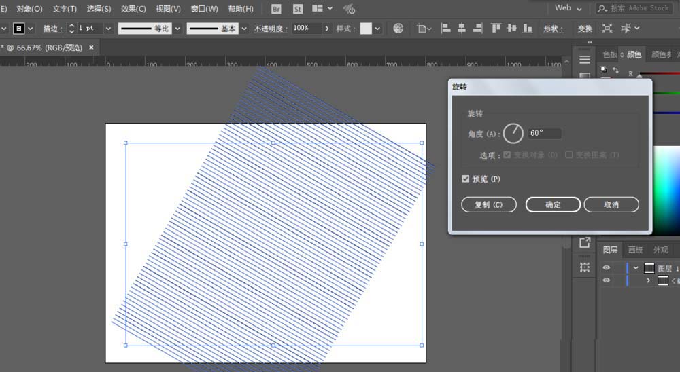The image size is (680, 372).
Task: Open the stroke color dropdown arrow
Action: click(31, 29)
